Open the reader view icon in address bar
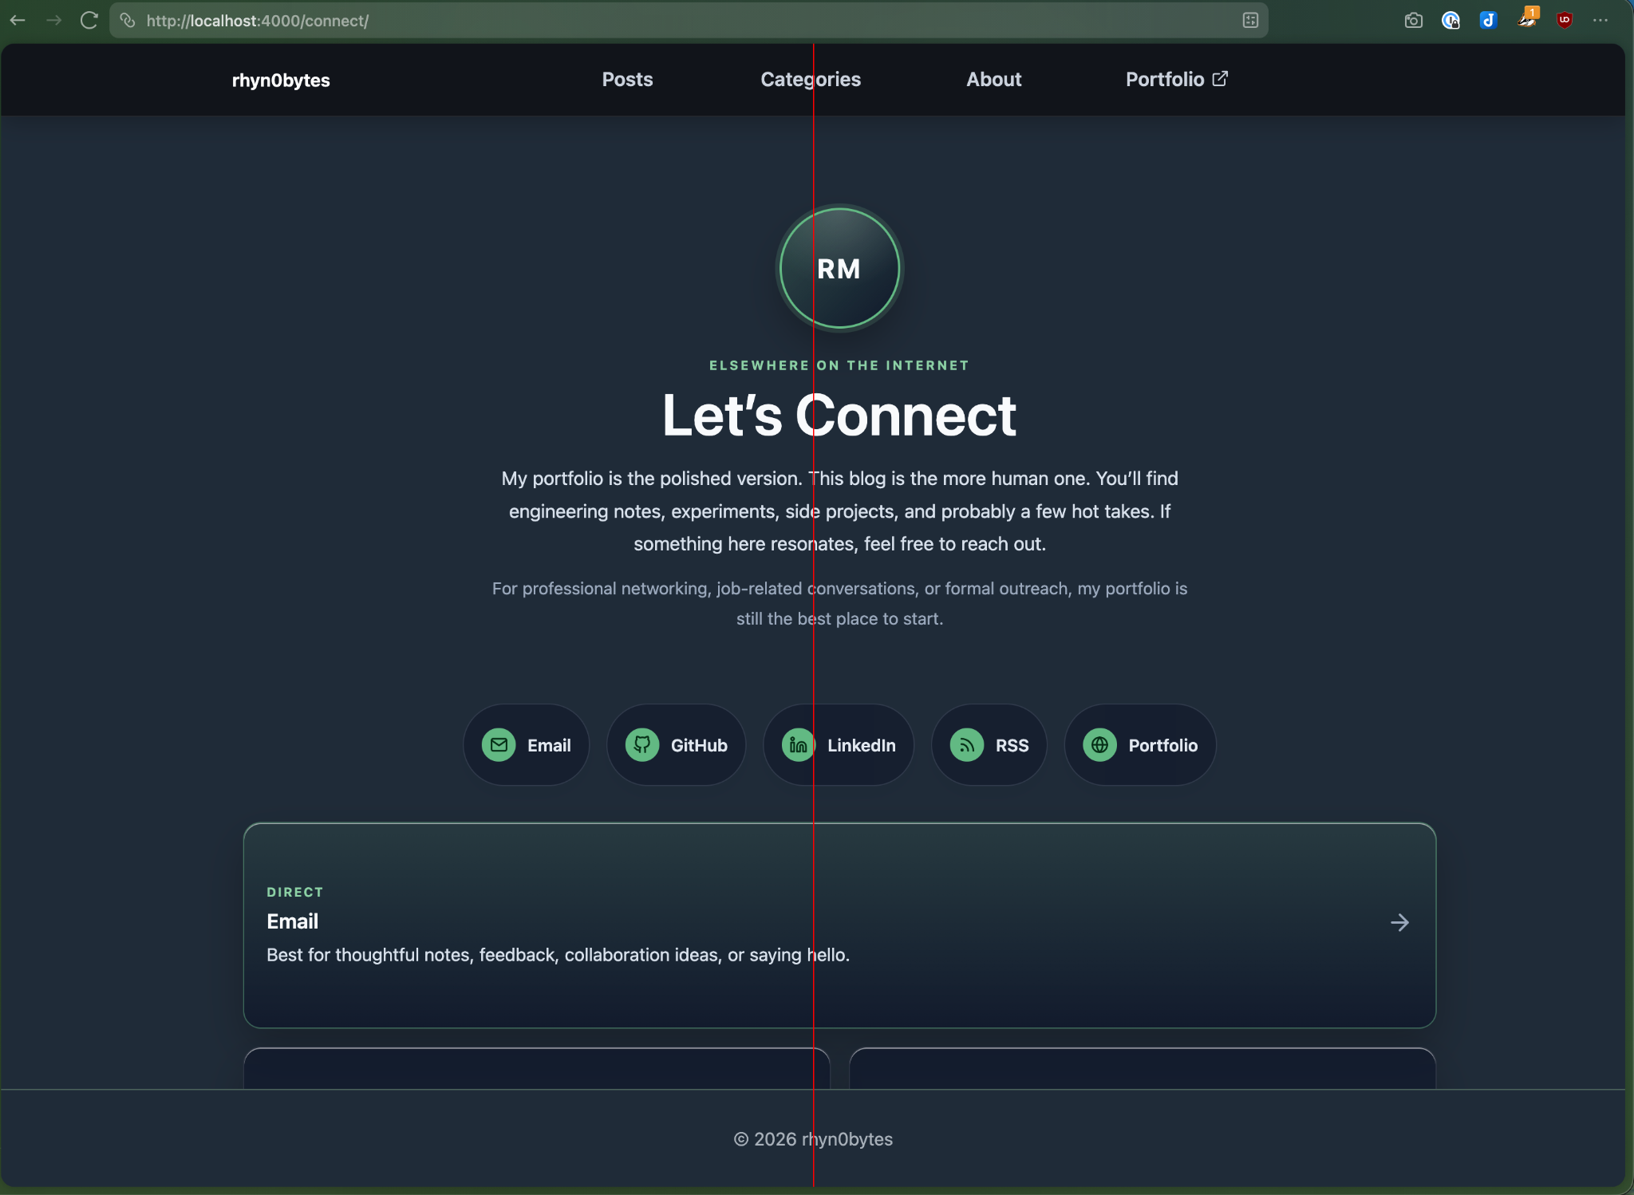 (1250, 21)
